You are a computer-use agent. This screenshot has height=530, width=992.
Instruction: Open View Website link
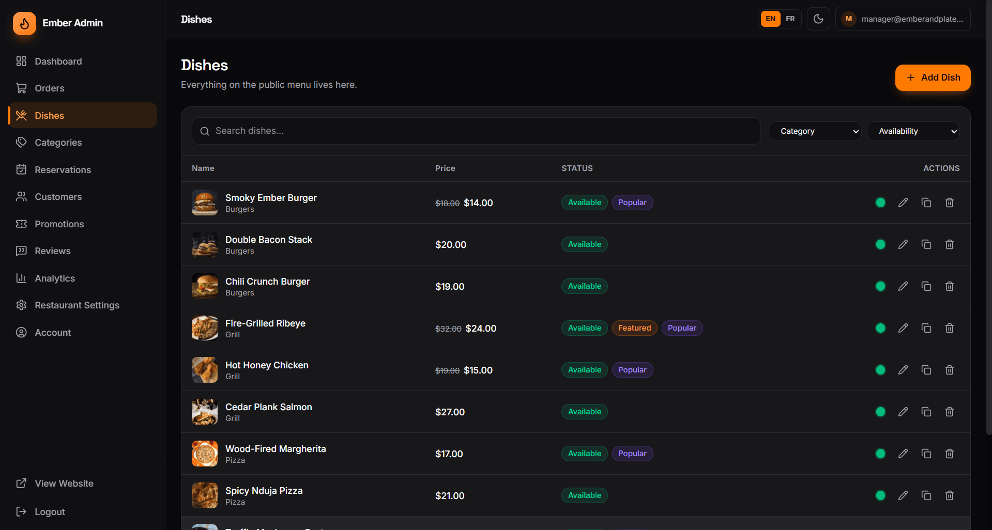point(82,484)
